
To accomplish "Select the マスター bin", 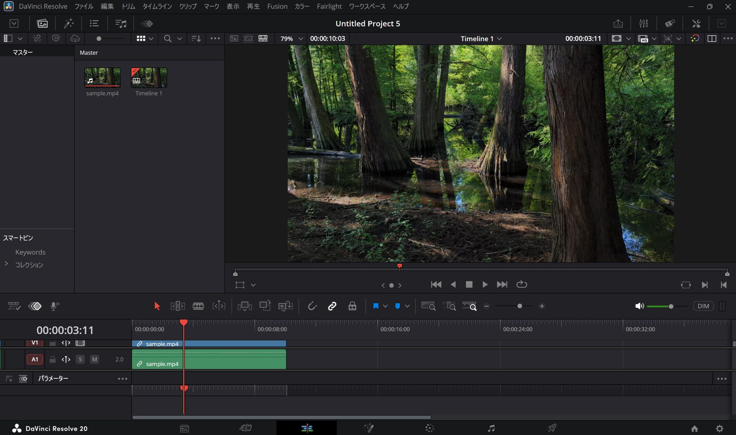I will tap(23, 52).
